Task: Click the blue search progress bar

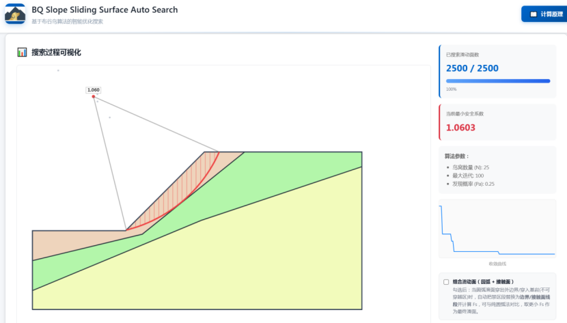Action: [498, 81]
